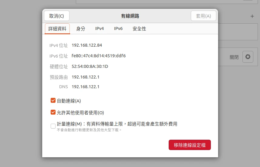The width and height of the screenshot is (260, 167).
Task: Go to the 安全性 tab
Action: (139, 29)
